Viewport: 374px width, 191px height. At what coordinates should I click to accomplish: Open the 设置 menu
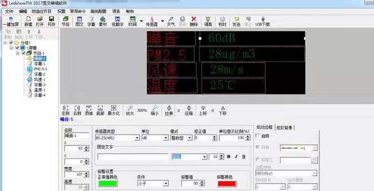point(61,11)
